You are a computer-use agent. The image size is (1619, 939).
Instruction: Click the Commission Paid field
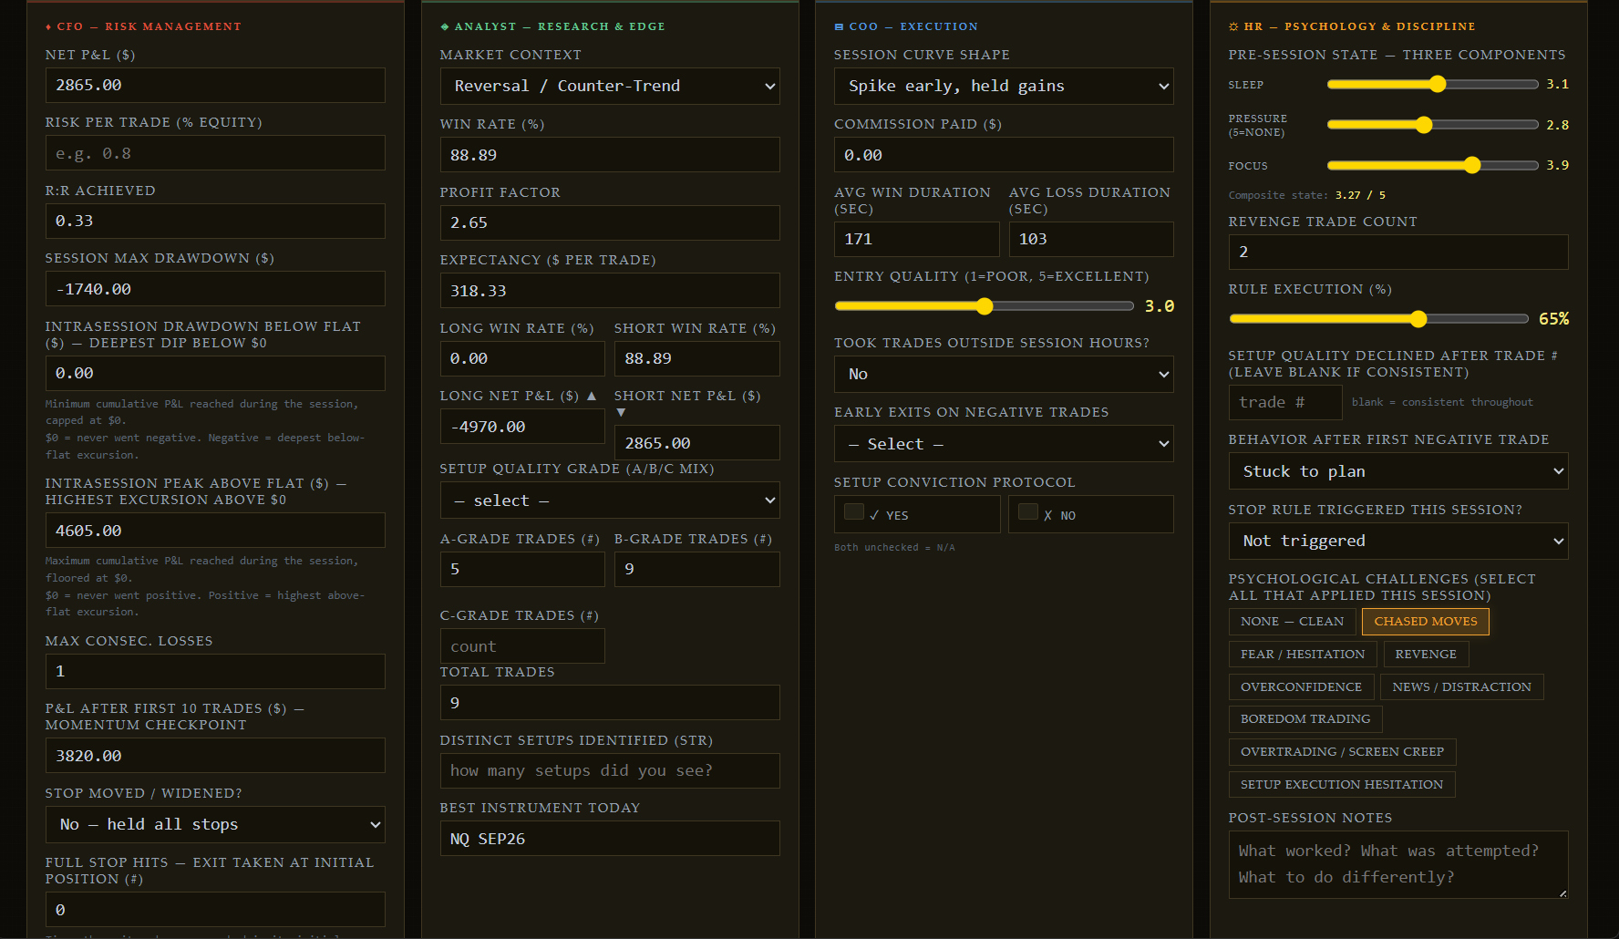coord(1003,155)
